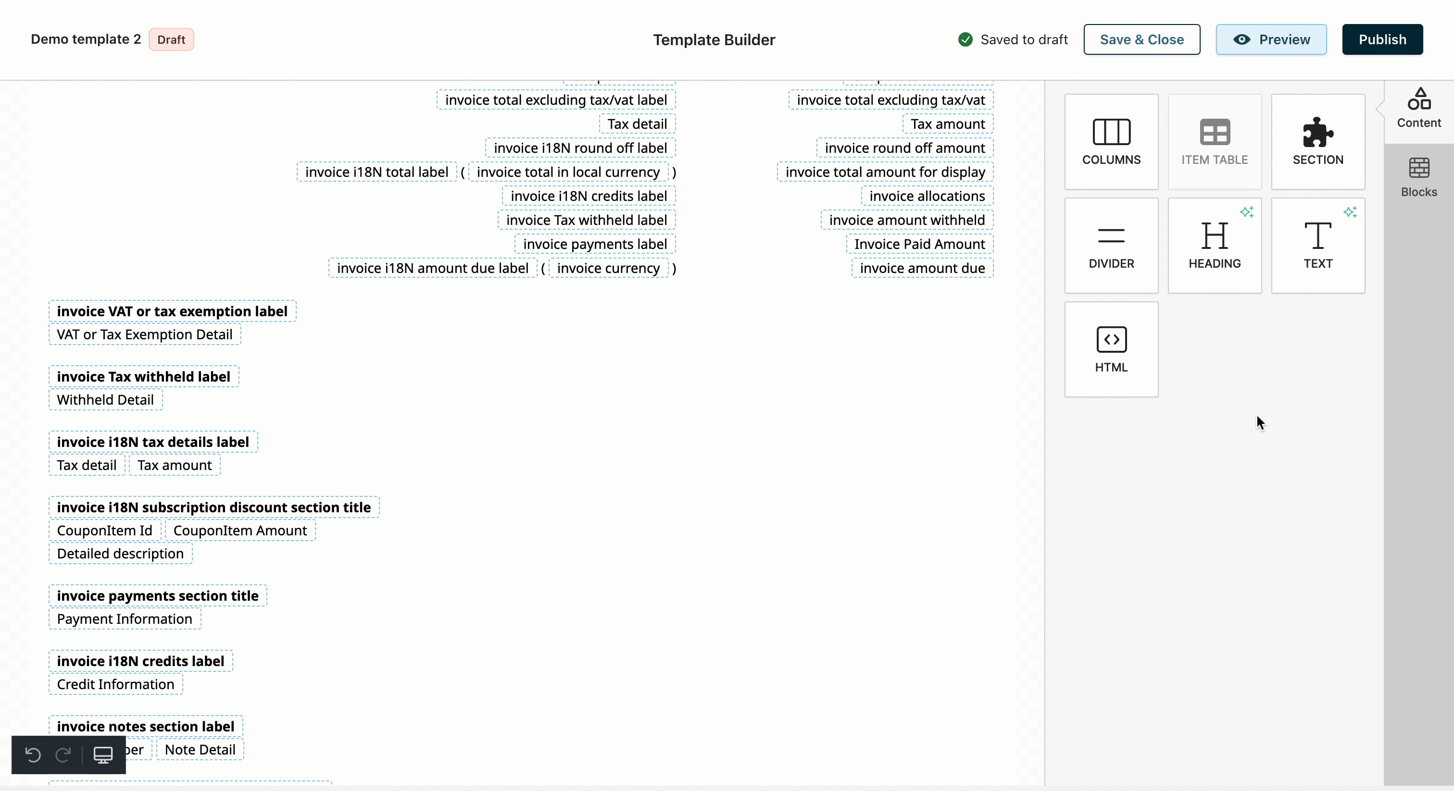Image resolution: width=1454 pixels, height=791 pixels.
Task: Click the Preview button
Action: tap(1270, 39)
